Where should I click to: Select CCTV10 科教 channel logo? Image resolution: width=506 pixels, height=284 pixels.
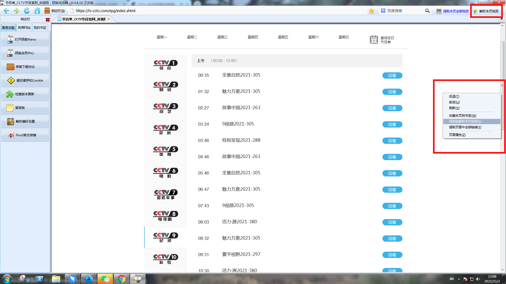point(166,259)
